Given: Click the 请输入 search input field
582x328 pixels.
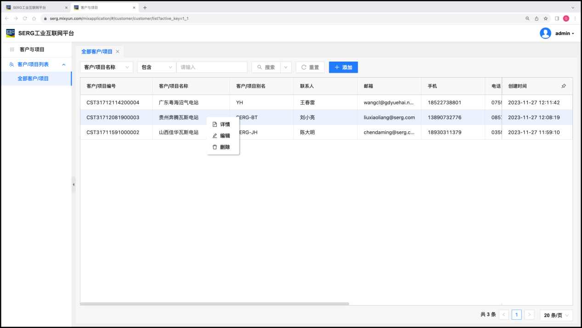Looking at the screenshot, I should [x=212, y=67].
